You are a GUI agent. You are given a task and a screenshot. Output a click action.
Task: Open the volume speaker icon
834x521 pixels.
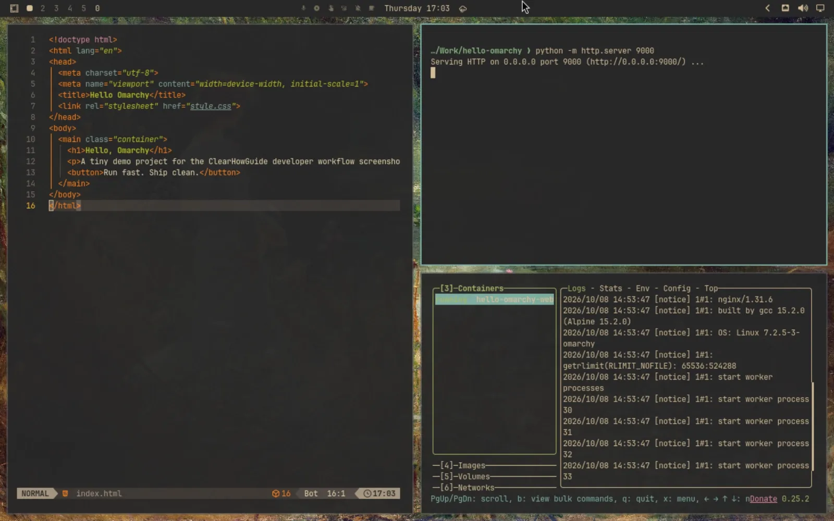(803, 8)
